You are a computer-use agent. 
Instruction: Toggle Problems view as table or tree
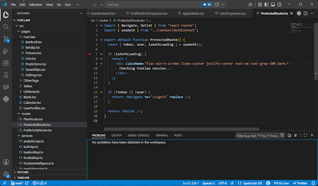click(296, 135)
